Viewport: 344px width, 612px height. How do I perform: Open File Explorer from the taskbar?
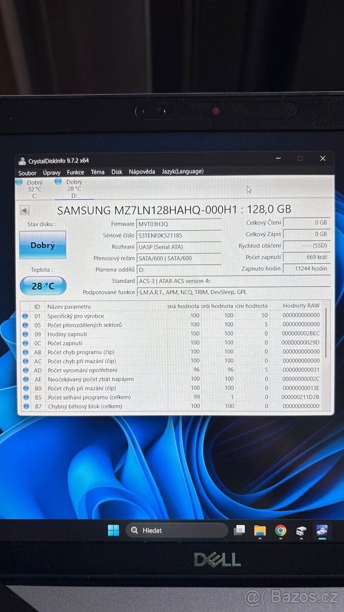(260, 531)
